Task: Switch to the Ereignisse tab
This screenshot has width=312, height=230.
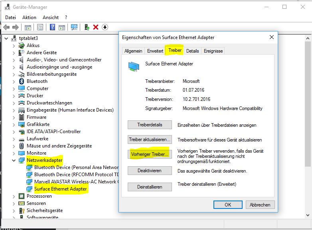Action: coord(213,51)
